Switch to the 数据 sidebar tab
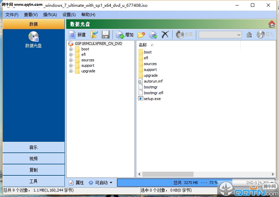This screenshot has width=279, height=197. click(x=34, y=24)
